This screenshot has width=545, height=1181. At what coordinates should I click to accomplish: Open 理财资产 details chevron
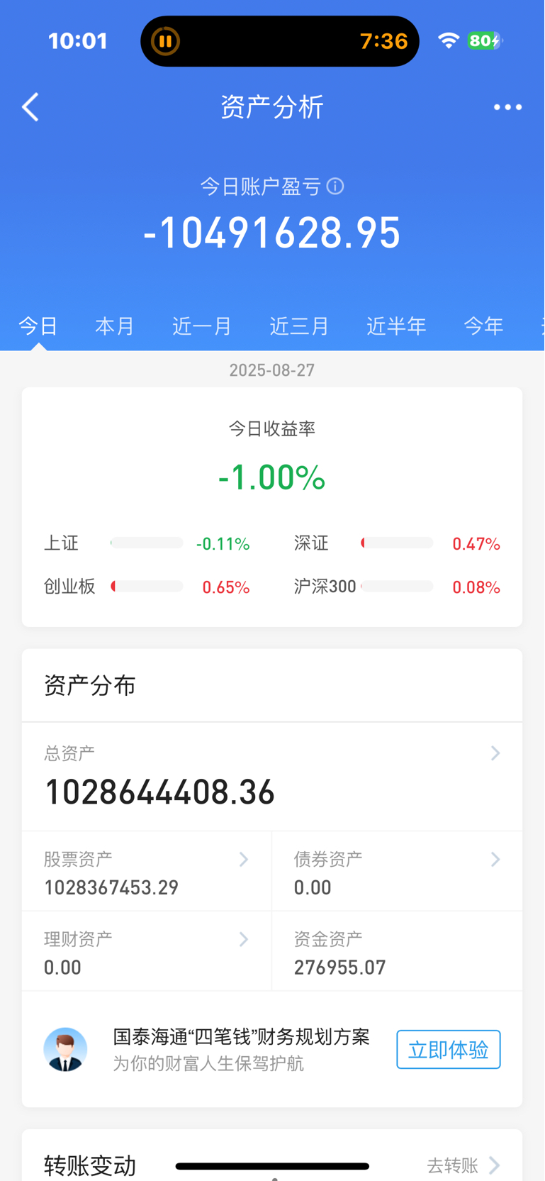(244, 939)
